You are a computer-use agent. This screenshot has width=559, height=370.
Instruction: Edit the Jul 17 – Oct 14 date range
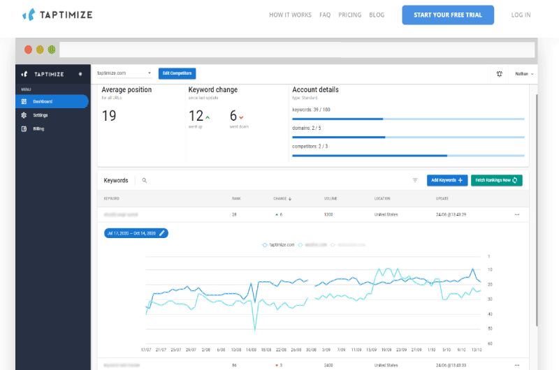point(136,233)
